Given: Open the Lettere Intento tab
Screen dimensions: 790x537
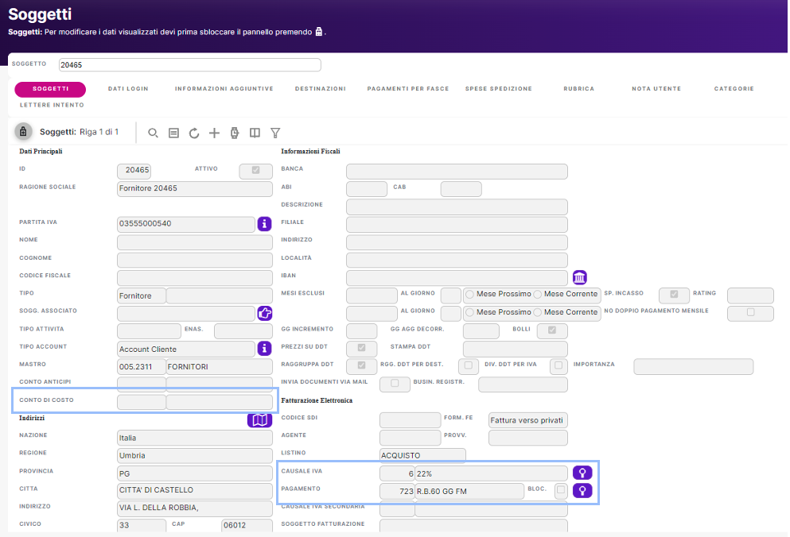Looking at the screenshot, I should click(52, 105).
